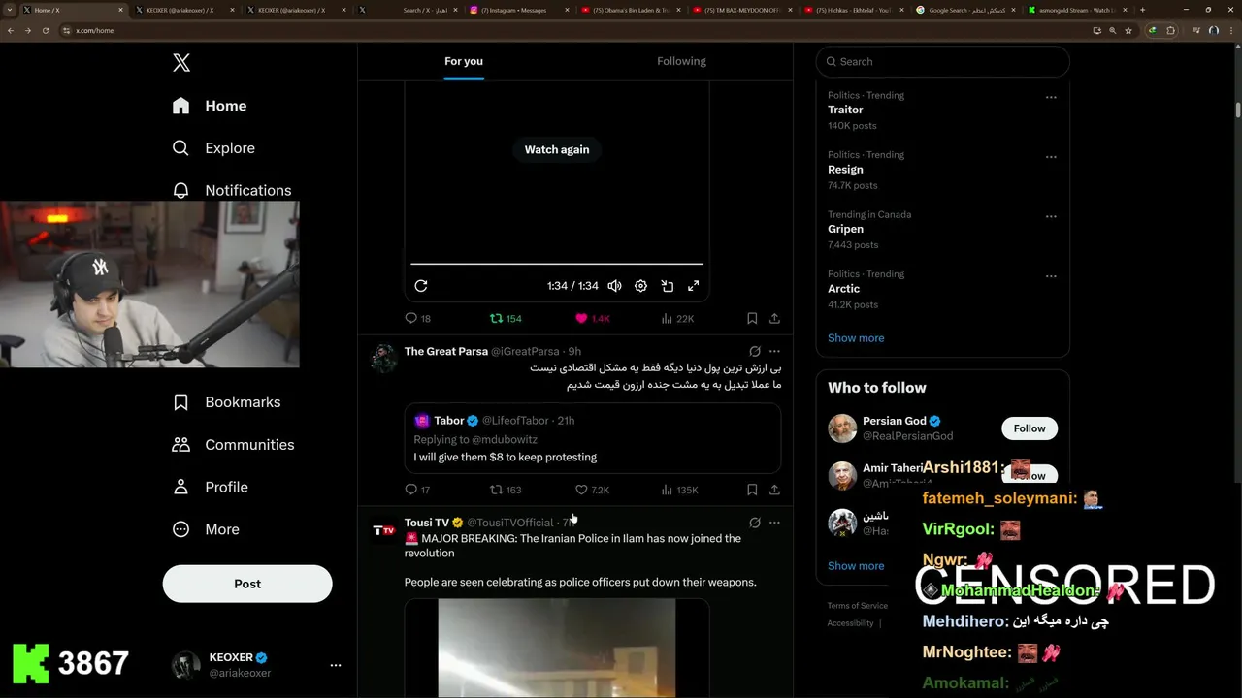
Task: Click Grok icon on Tousi TV post
Action: pyautogui.click(x=755, y=523)
